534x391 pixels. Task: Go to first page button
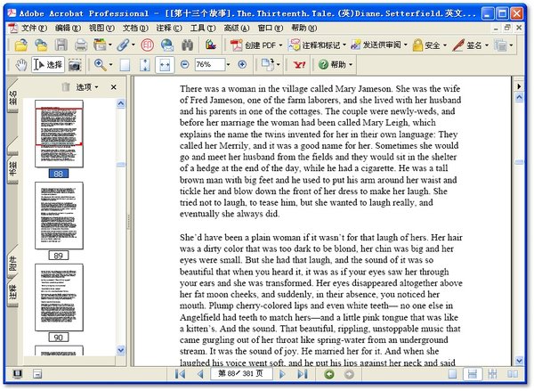tap(180, 374)
